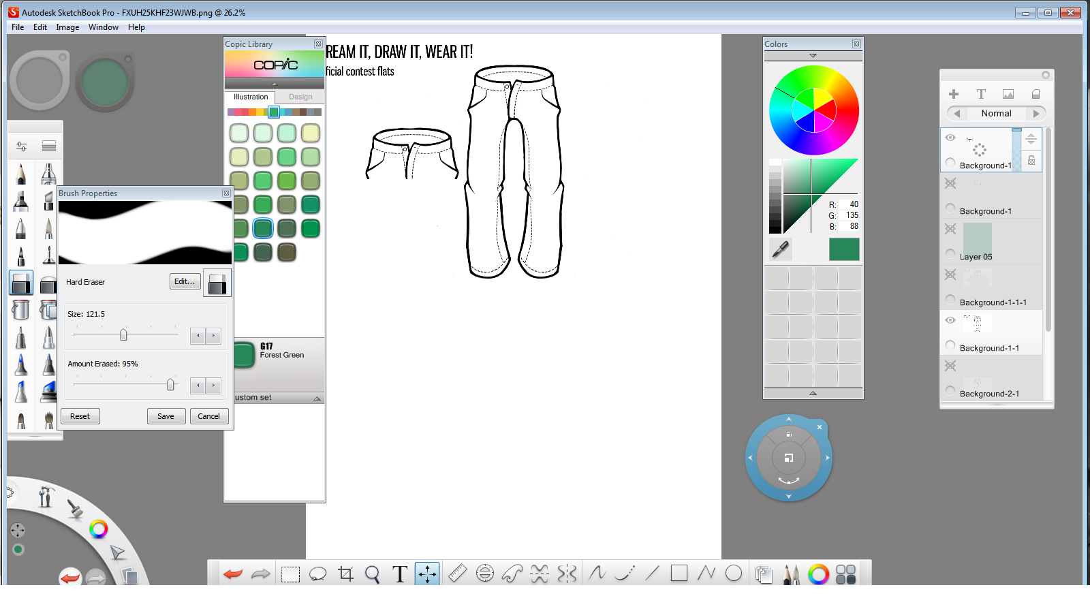The image size is (1090, 613).
Task: Show the hidden Background-1-1-1 layer
Action: pyautogui.click(x=950, y=274)
